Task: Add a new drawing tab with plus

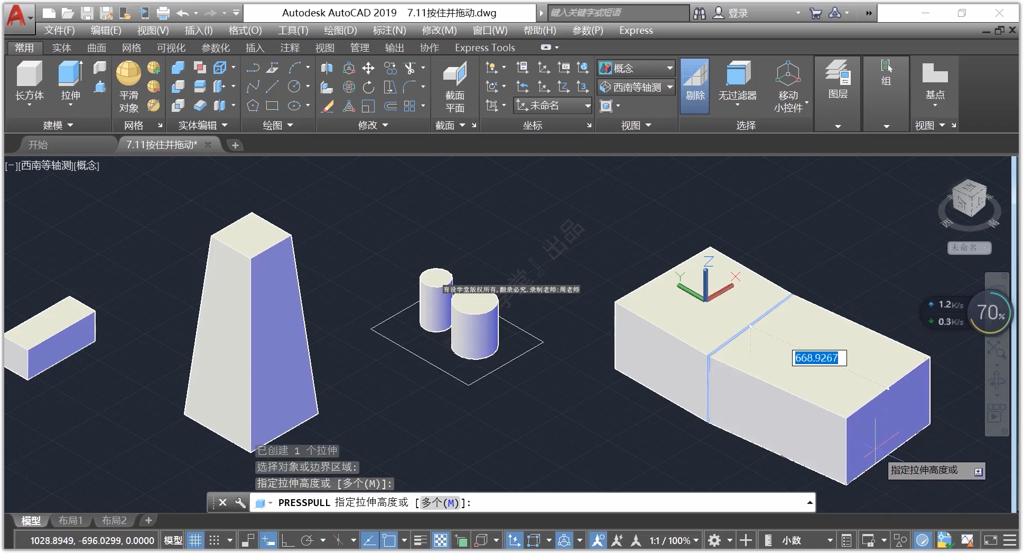Action: point(235,145)
